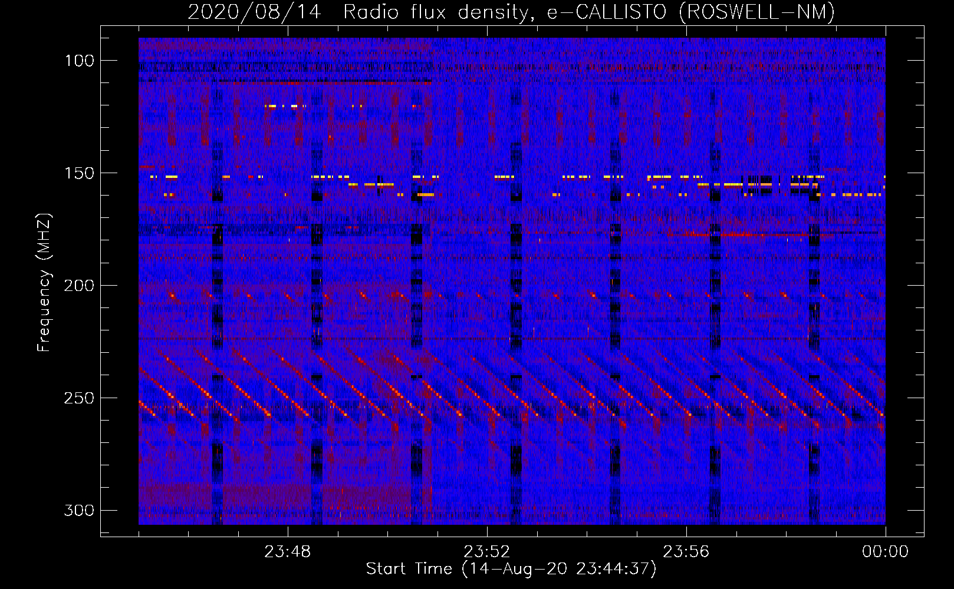This screenshot has width=954, height=589.
Task: Click the 23:56 time tick label
Action: [686, 552]
